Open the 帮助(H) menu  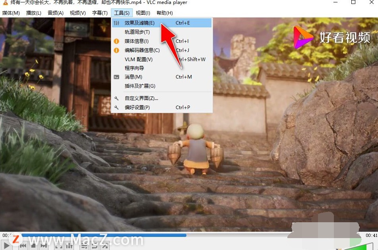[x=165, y=13]
